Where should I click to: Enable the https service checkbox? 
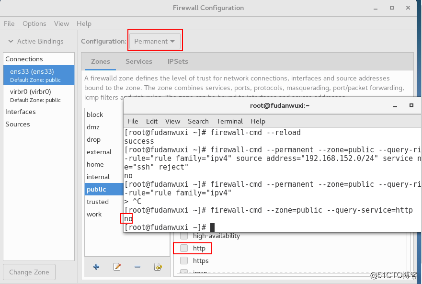click(x=184, y=261)
